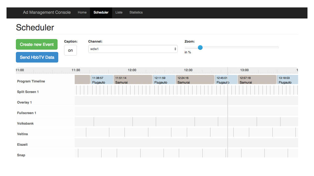Viewport: 314px width, 176px height.
Task: Select the 12:45:01 Flugauto program block
Action: (226, 79)
